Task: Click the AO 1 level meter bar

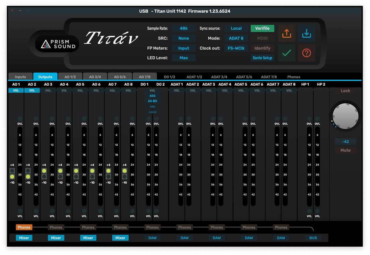Action: pos(20,166)
